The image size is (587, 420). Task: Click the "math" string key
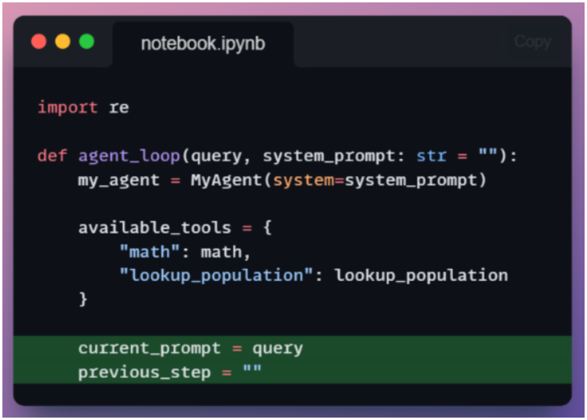(150, 252)
